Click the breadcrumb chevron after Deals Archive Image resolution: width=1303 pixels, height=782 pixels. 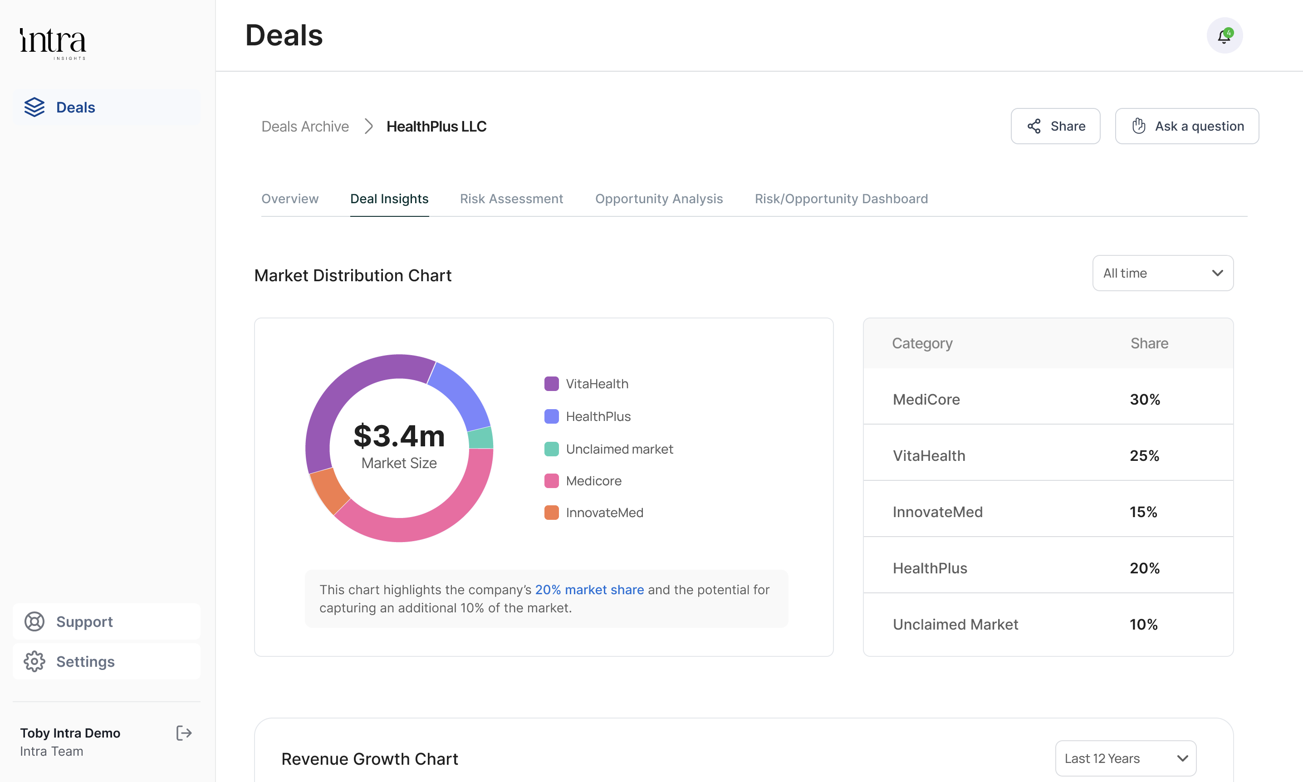tap(369, 127)
